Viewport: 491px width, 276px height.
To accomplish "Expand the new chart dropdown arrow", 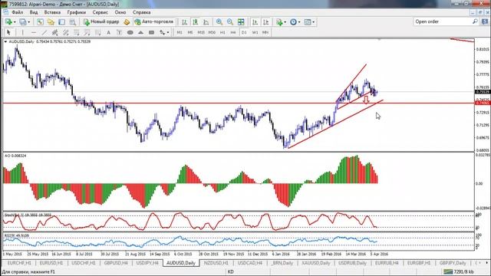I will 15,22.
